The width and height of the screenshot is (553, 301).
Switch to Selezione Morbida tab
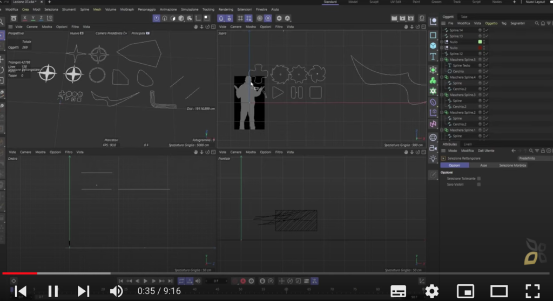coord(512,165)
